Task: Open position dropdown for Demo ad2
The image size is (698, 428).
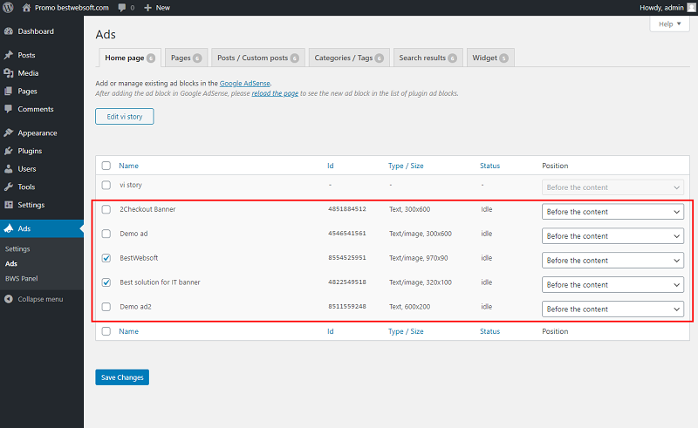Action: (x=612, y=309)
